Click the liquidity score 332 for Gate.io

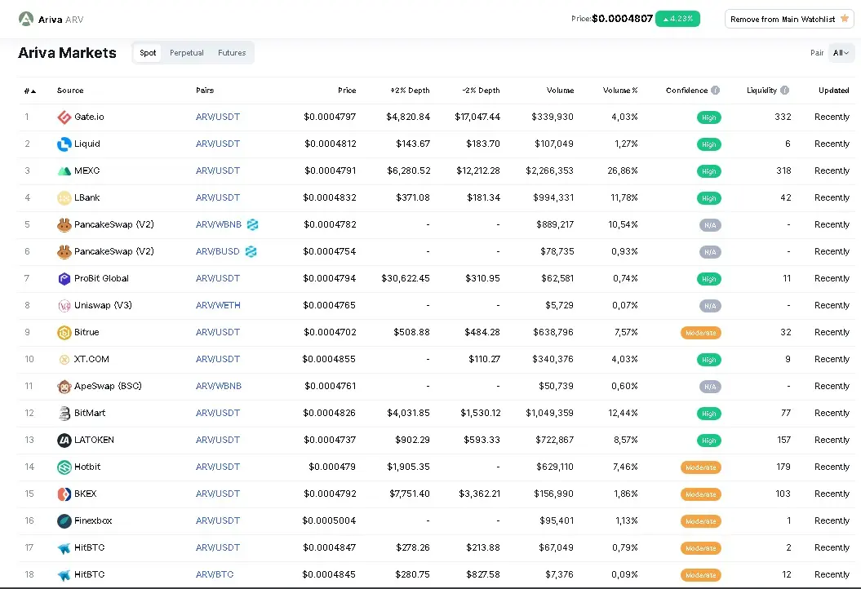point(783,117)
